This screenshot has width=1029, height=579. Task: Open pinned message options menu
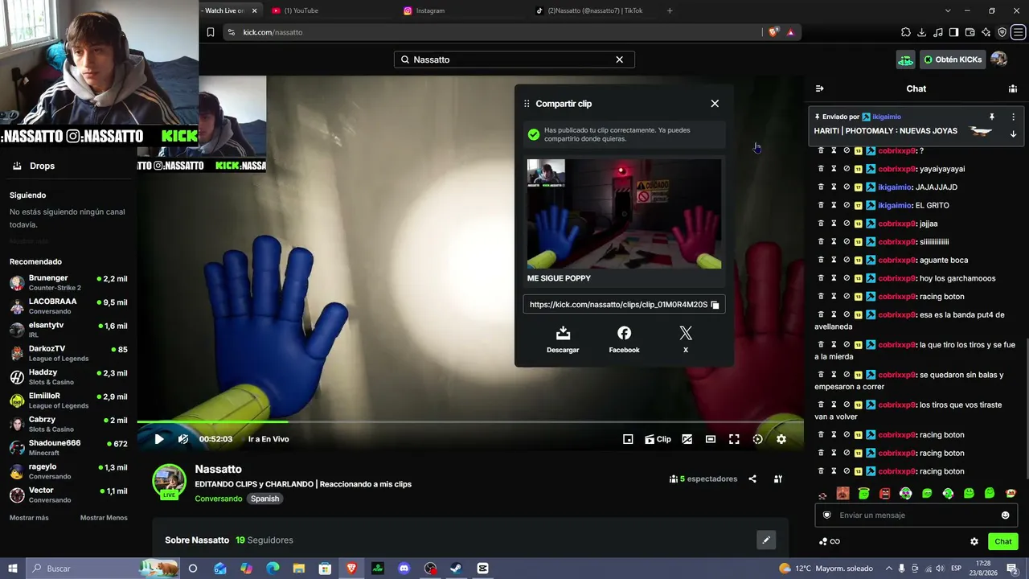(1013, 117)
